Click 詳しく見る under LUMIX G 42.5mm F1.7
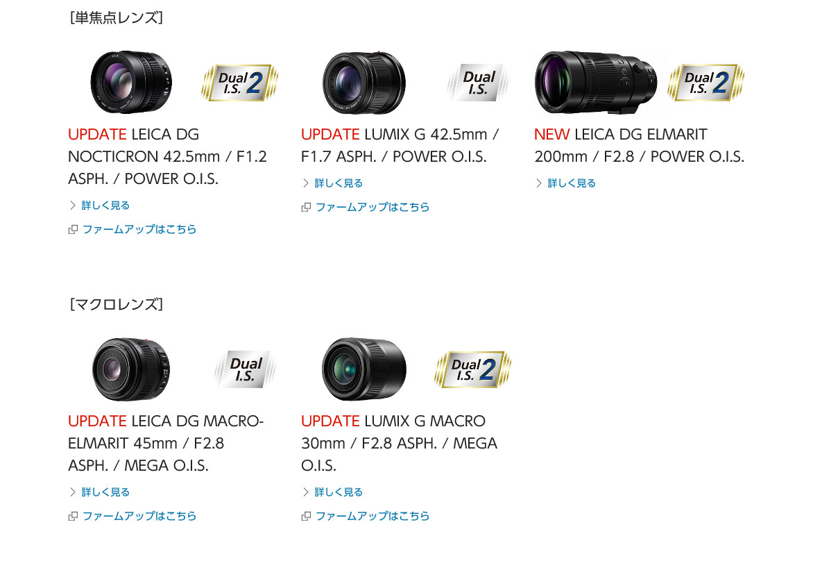Viewport: 813px width, 561px height. click(x=339, y=183)
